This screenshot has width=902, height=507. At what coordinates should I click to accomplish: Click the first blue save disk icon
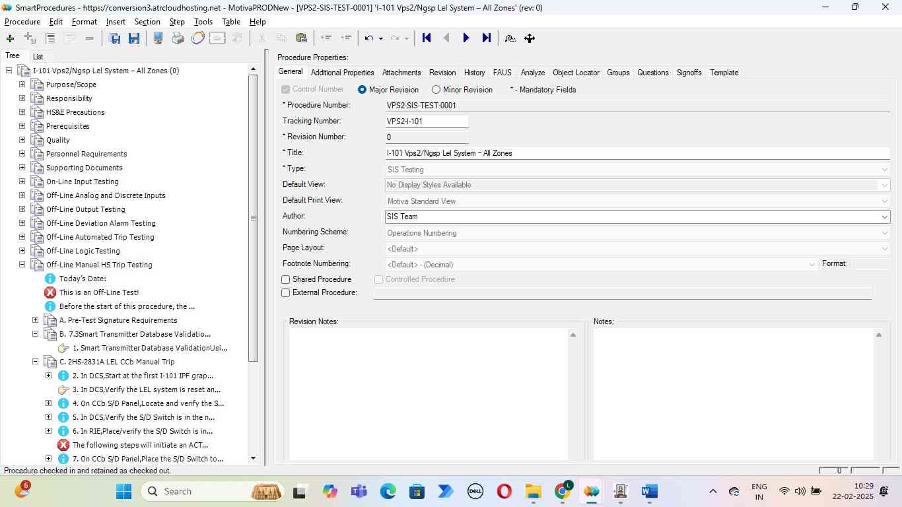(x=115, y=38)
